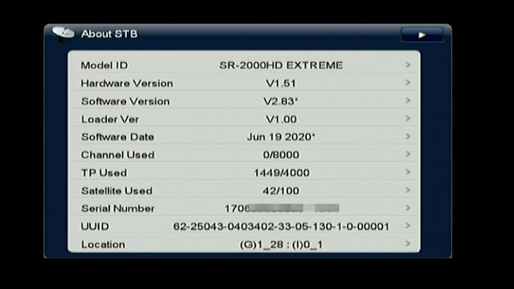This screenshot has height=289, width=514.
Task: Click the TP count 1449/4000
Action: pyautogui.click(x=282, y=173)
